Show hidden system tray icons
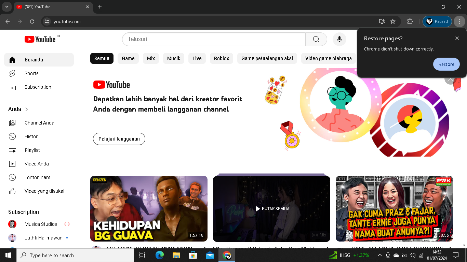The height and width of the screenshot is (262, 467). point(380,255)
